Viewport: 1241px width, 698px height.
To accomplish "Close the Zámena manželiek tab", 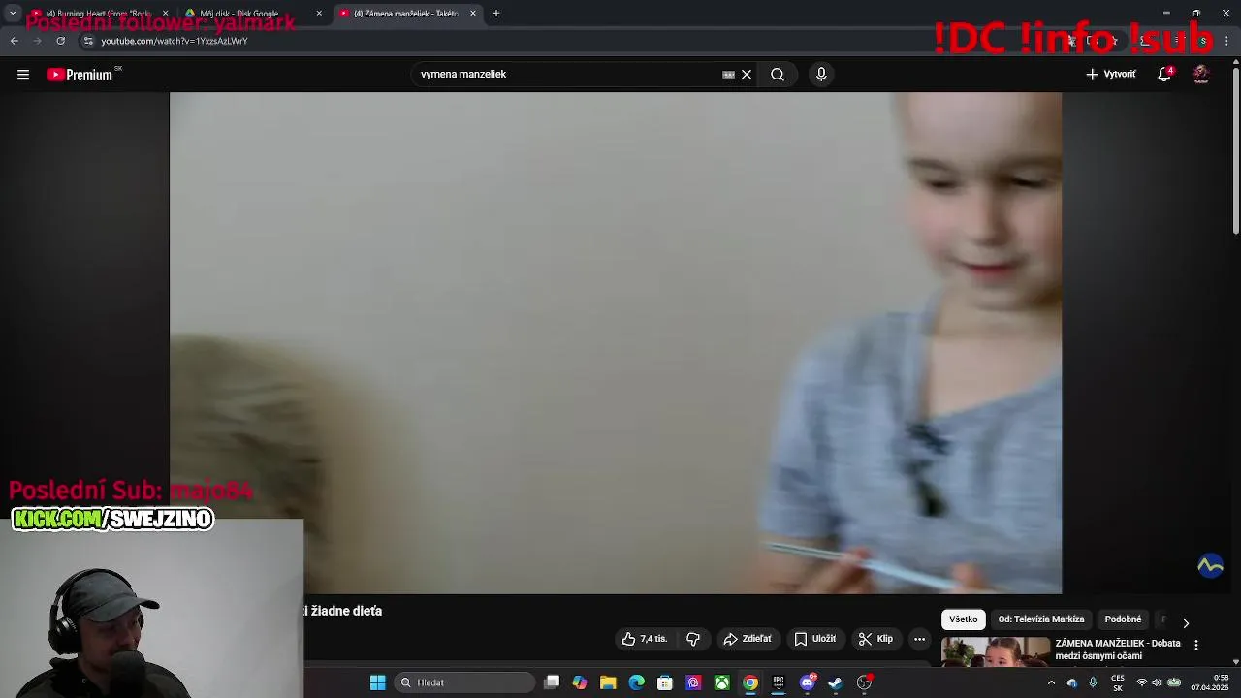I will [x=473, y=14].
